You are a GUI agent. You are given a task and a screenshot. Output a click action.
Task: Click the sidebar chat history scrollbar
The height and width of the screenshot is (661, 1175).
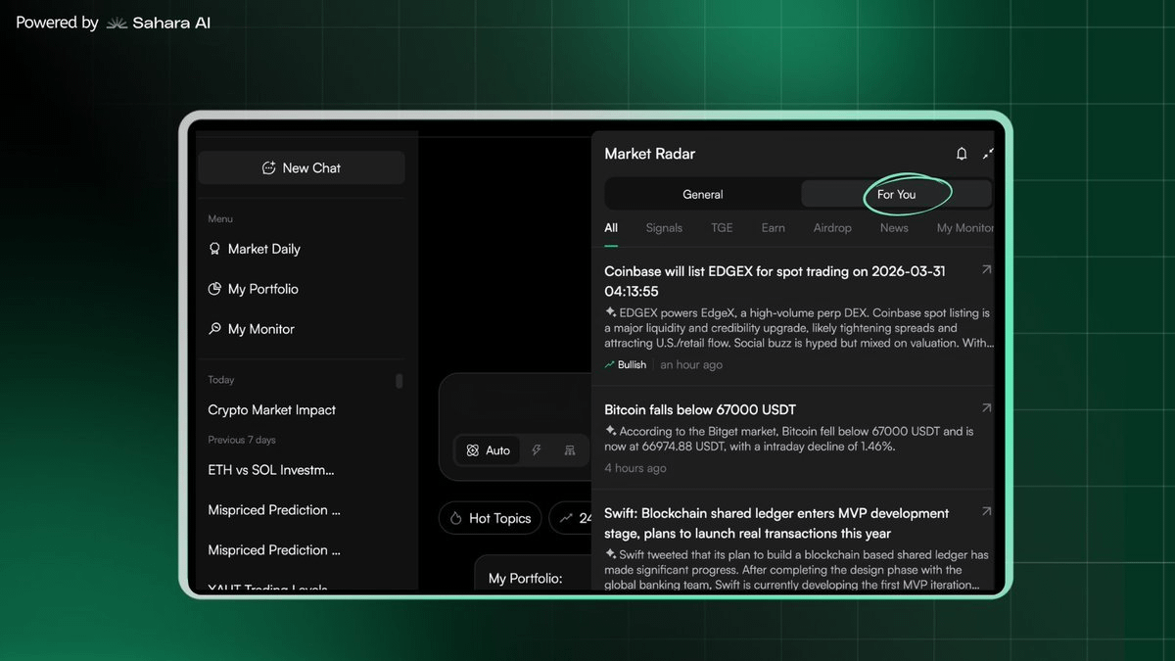(x=399, y=381)
